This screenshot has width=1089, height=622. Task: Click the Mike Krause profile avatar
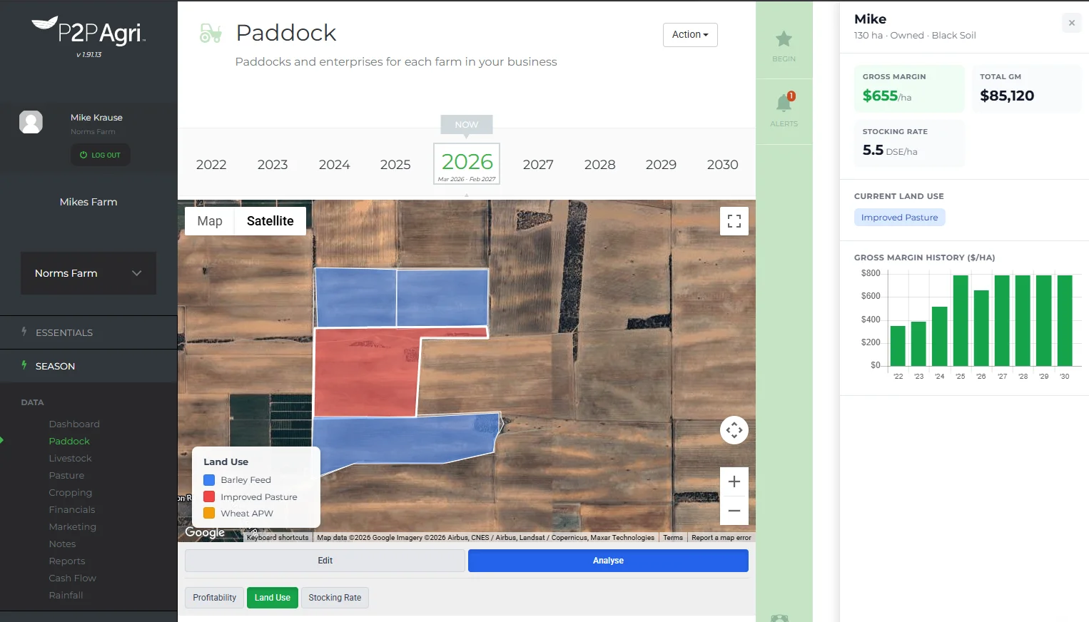[x=31, y=122]
